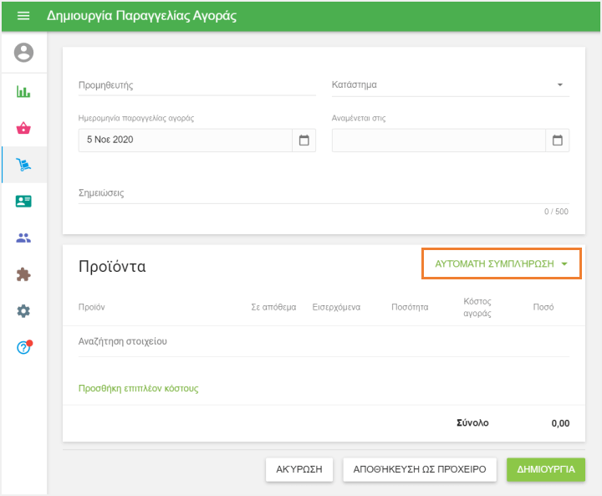Click the Αναζήτηση στοιχείου search field
602x496 pixels.
tap(323, 341)
